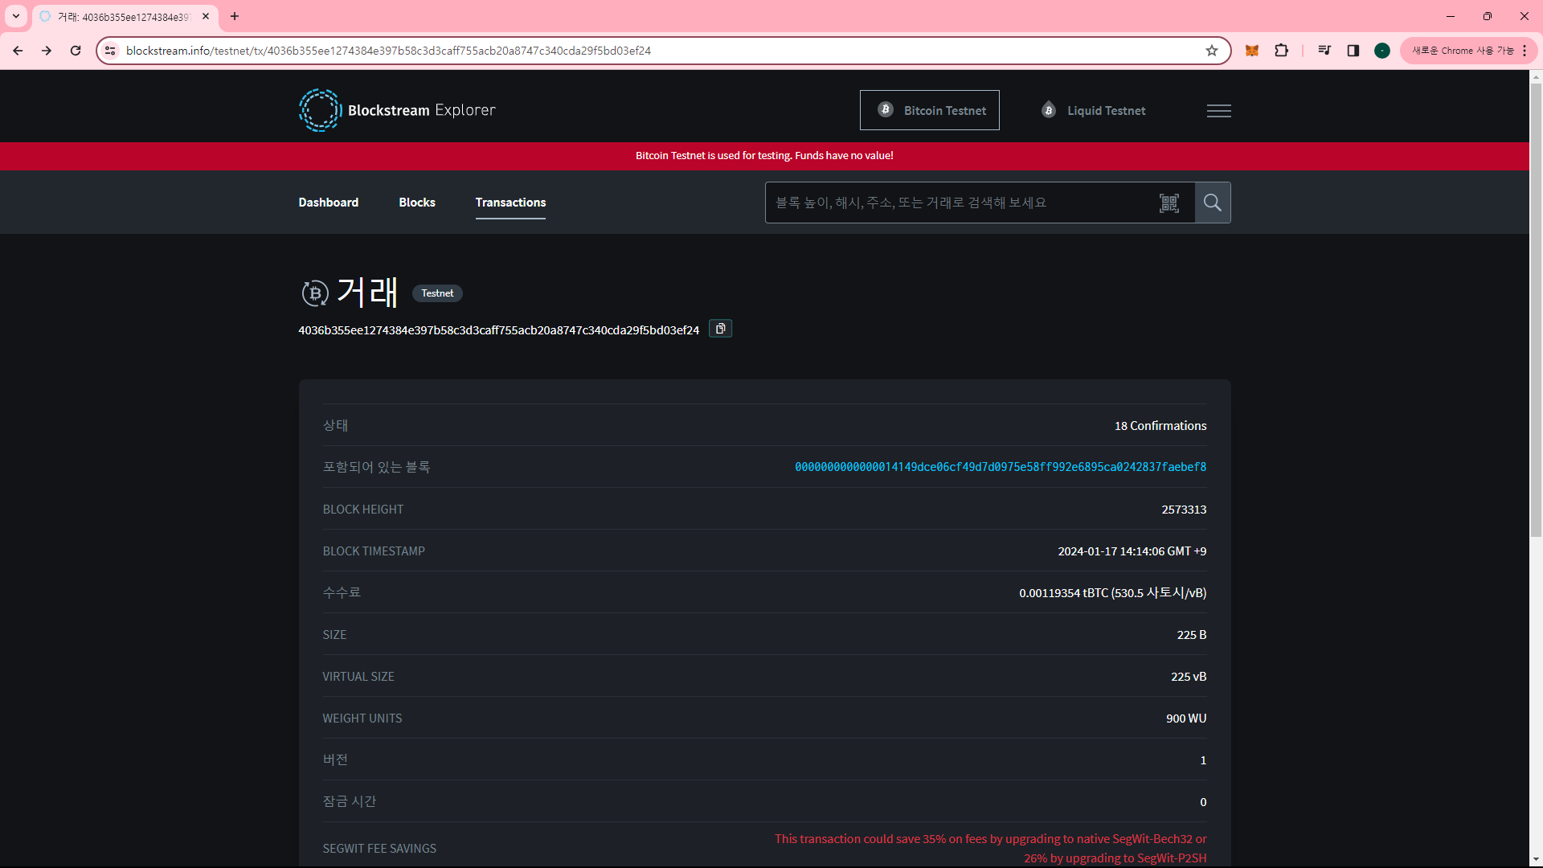Image resolution: width=1543 pixels, height=868 pixels.
Task: Open the Chrome extensions puzzle icon
Action: click(x=1281, y=51)
